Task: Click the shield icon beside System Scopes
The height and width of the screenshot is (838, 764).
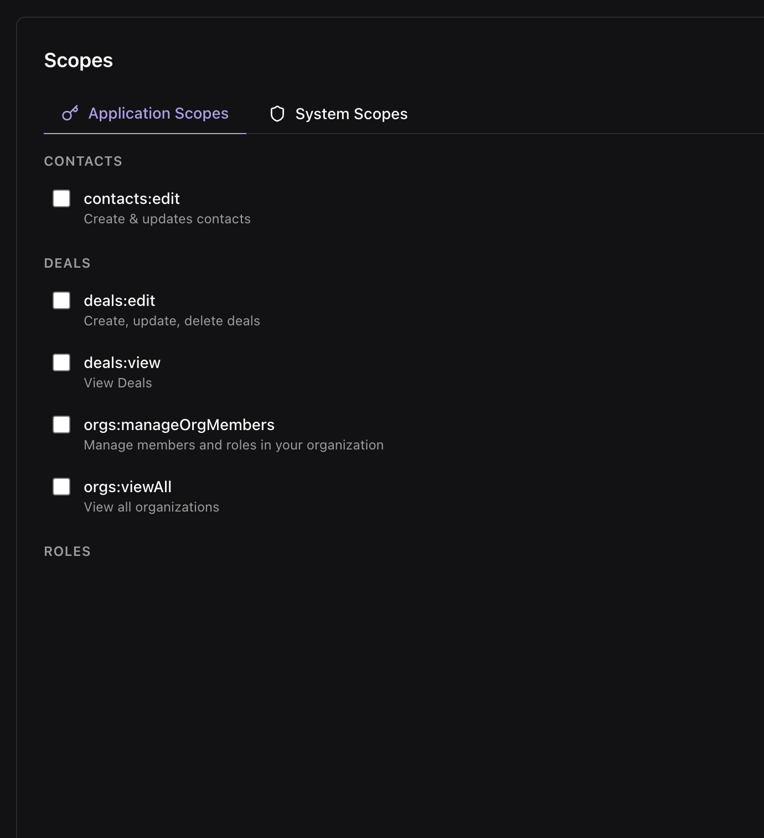Action: [x=277, y=114]
